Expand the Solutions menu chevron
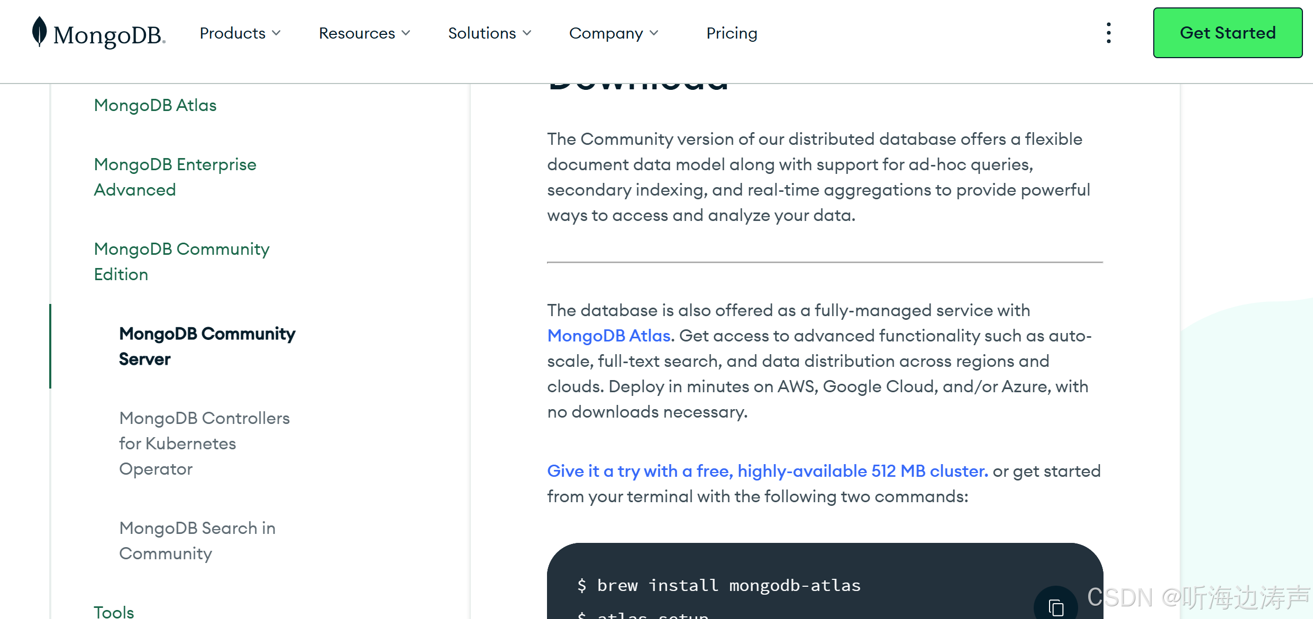 526,33
